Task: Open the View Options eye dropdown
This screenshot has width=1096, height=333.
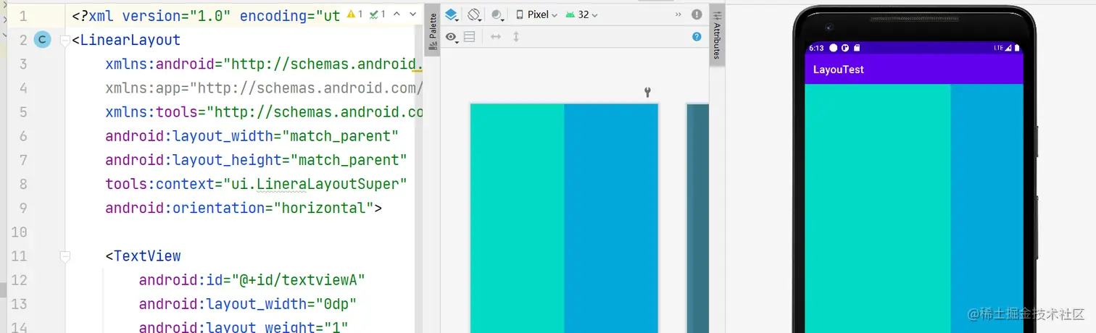Action: coord(452,37)
